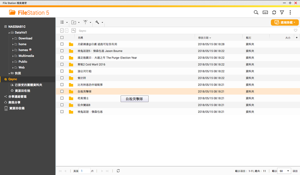This screenshot has height=175, width=300.
Task: Open the smart file filter funnel icon
Action: (x=282, y=12)
